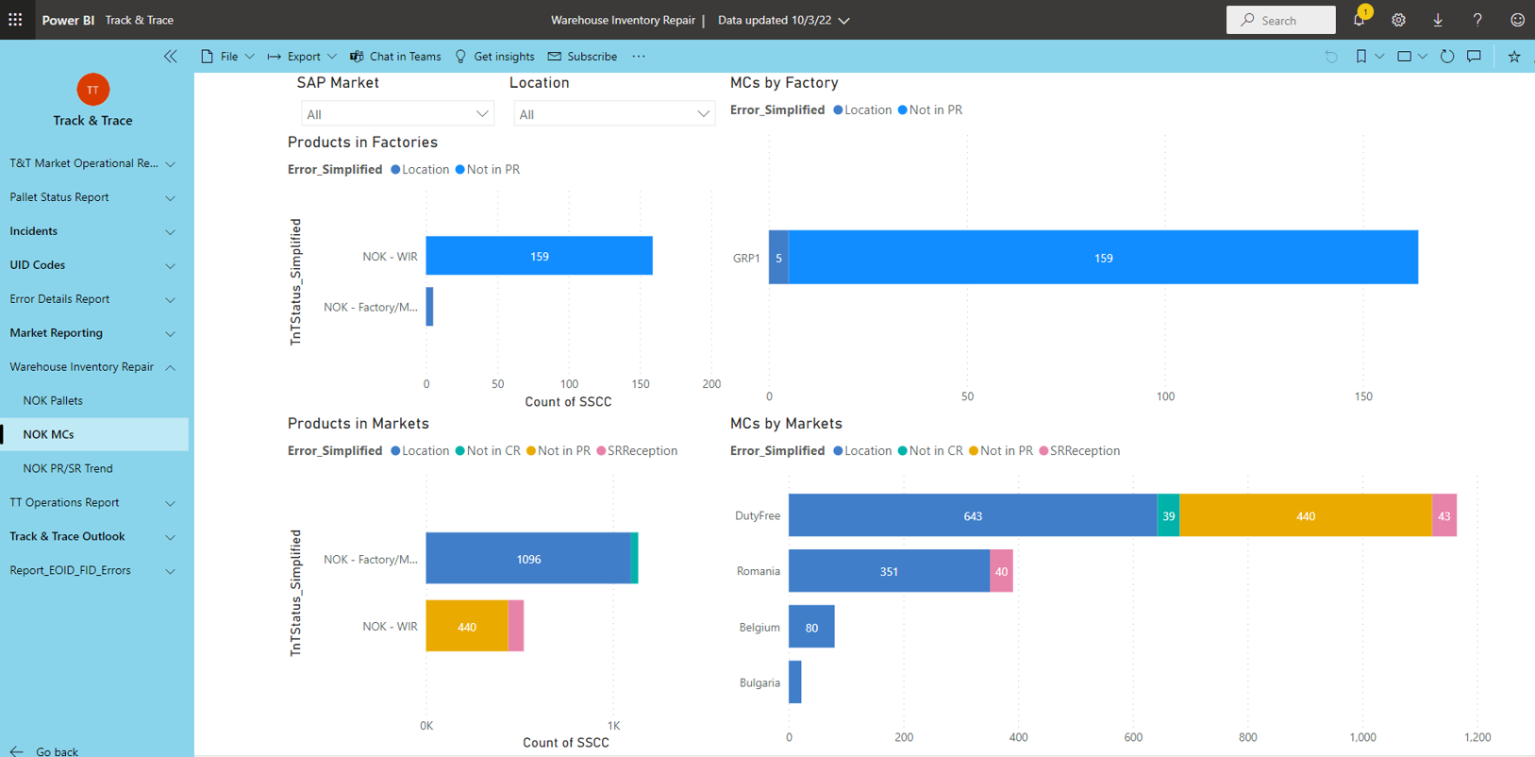Open the dropdown arrow beside the bookmark icon
This screenshot has height=757, width=1535.
pos(1379,57)
